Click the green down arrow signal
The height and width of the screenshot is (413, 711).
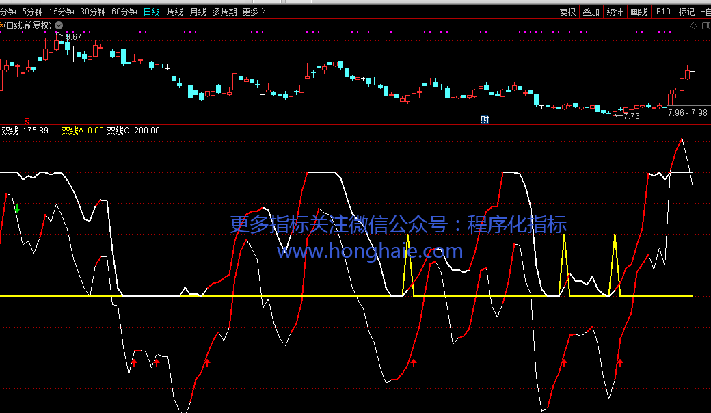click(17, 209)
